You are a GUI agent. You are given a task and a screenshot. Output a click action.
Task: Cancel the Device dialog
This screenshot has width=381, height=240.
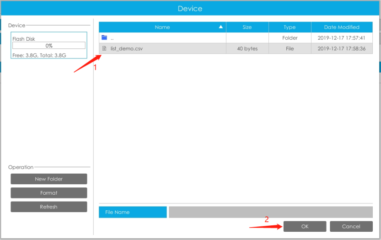pos(351,226)
